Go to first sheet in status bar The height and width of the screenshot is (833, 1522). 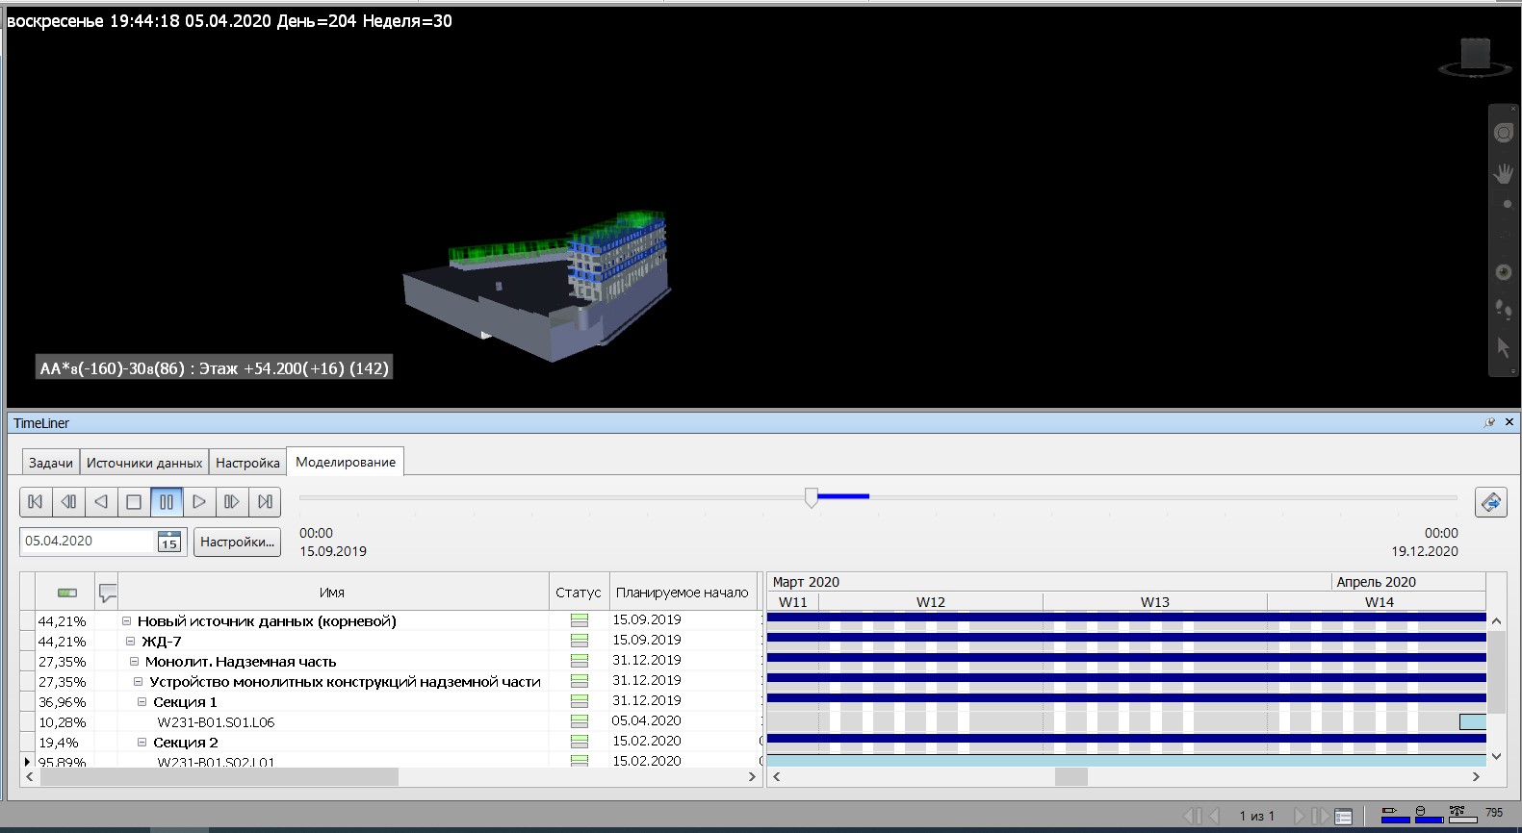click(1192, 816)
